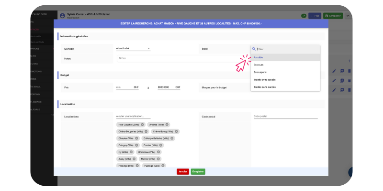
Task: Click the search icon in the Statut filter
Action: 254,49
